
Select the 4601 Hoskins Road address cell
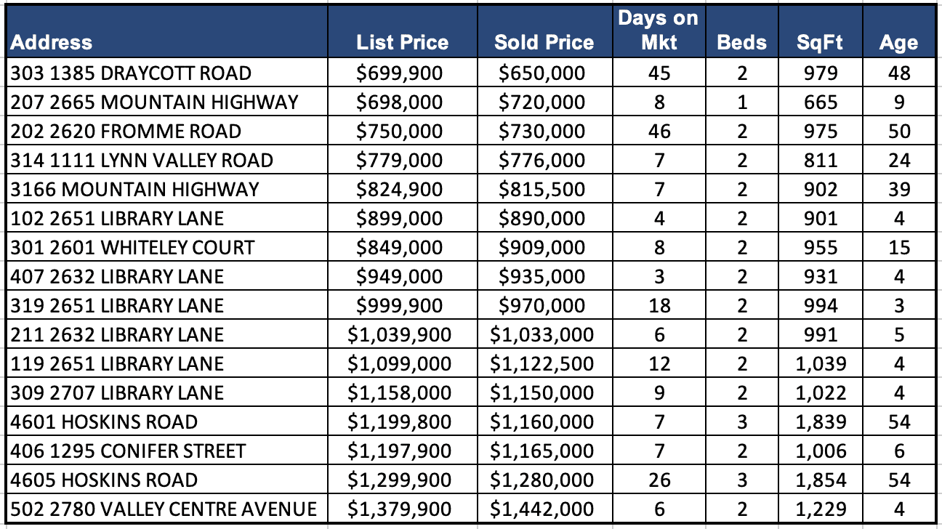click(x=104, y=422)
